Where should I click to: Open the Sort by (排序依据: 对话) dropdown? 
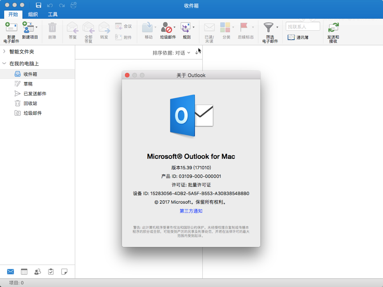[171, 53]
